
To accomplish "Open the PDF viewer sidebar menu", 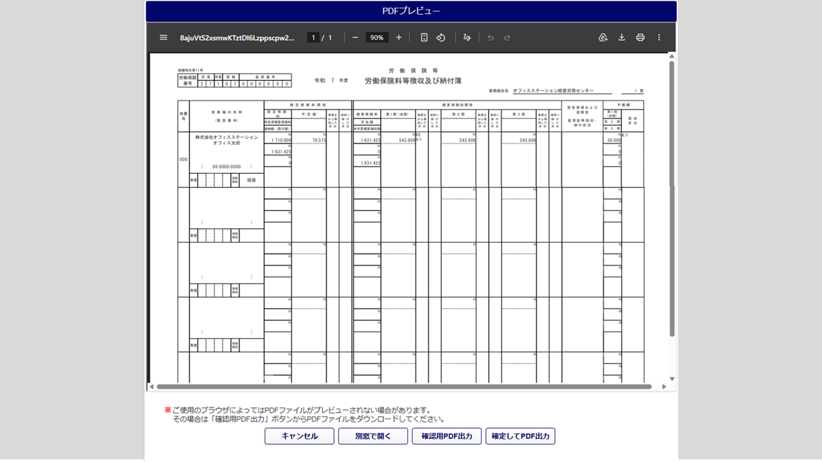I will tap(163, 38).
